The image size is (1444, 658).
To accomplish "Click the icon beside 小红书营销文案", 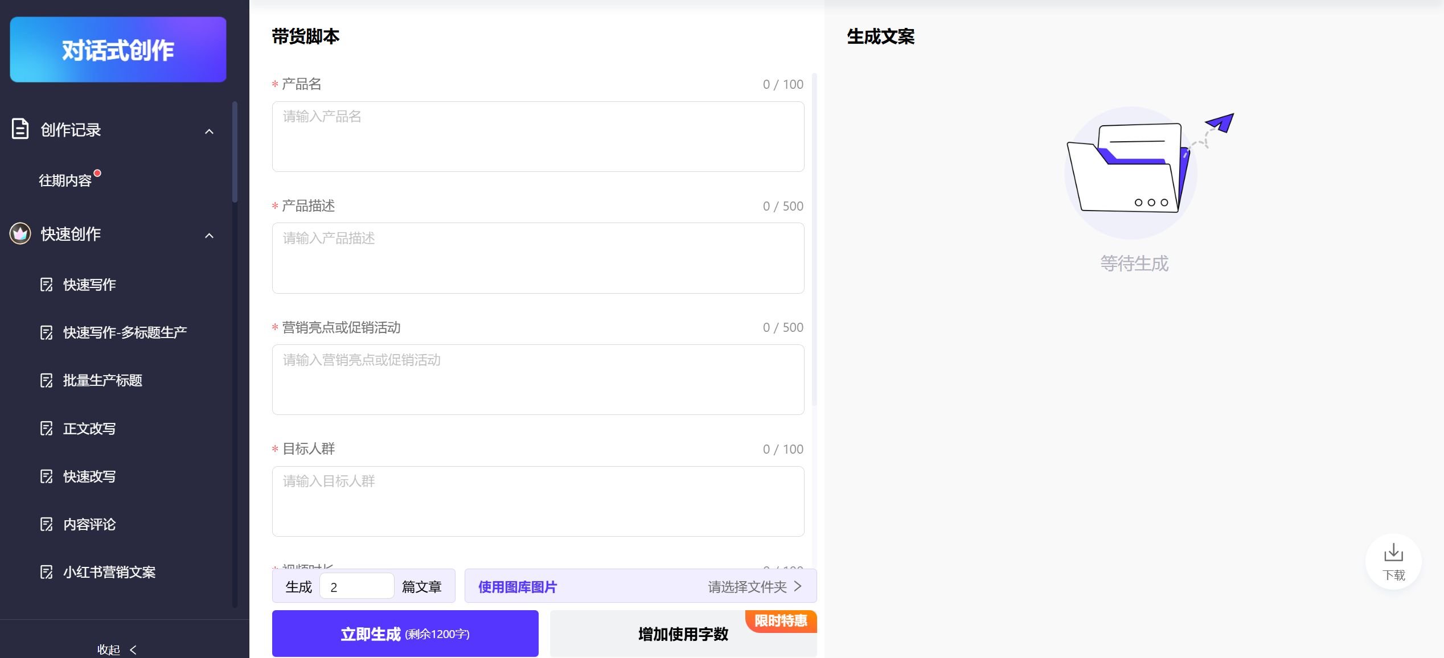I will click(x=47, y=571).
